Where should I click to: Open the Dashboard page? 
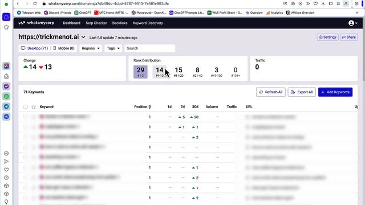72,23
